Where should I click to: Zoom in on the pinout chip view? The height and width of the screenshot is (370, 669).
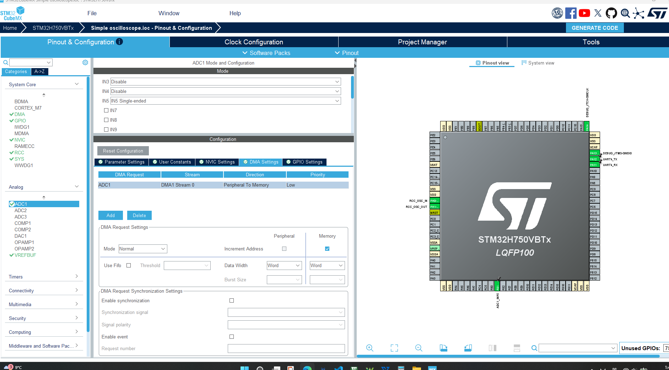click(x=369, y=348)
